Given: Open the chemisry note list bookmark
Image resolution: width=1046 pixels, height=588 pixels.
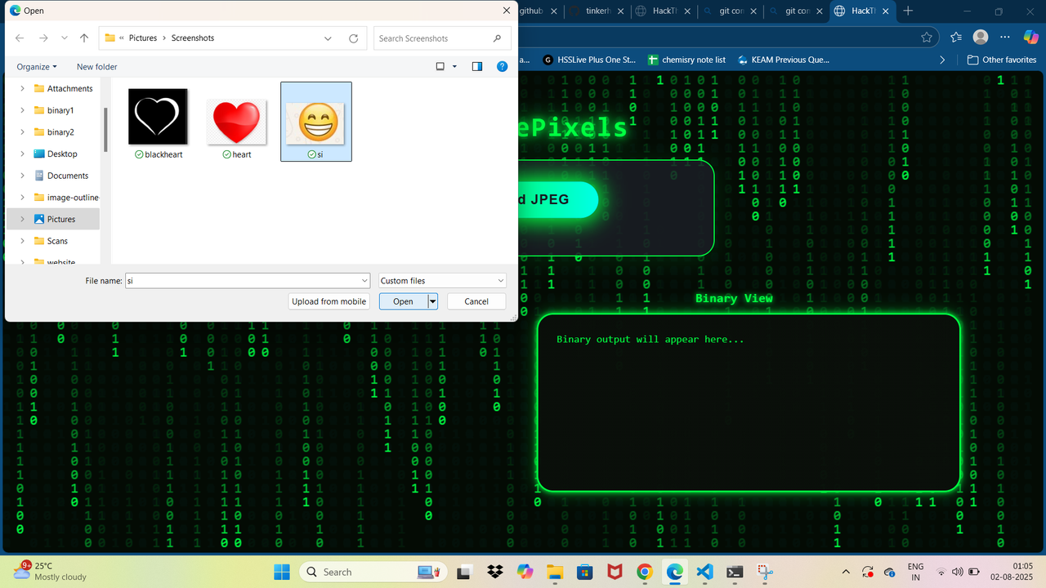Looking at the screenshot, I should click(686, 60).
